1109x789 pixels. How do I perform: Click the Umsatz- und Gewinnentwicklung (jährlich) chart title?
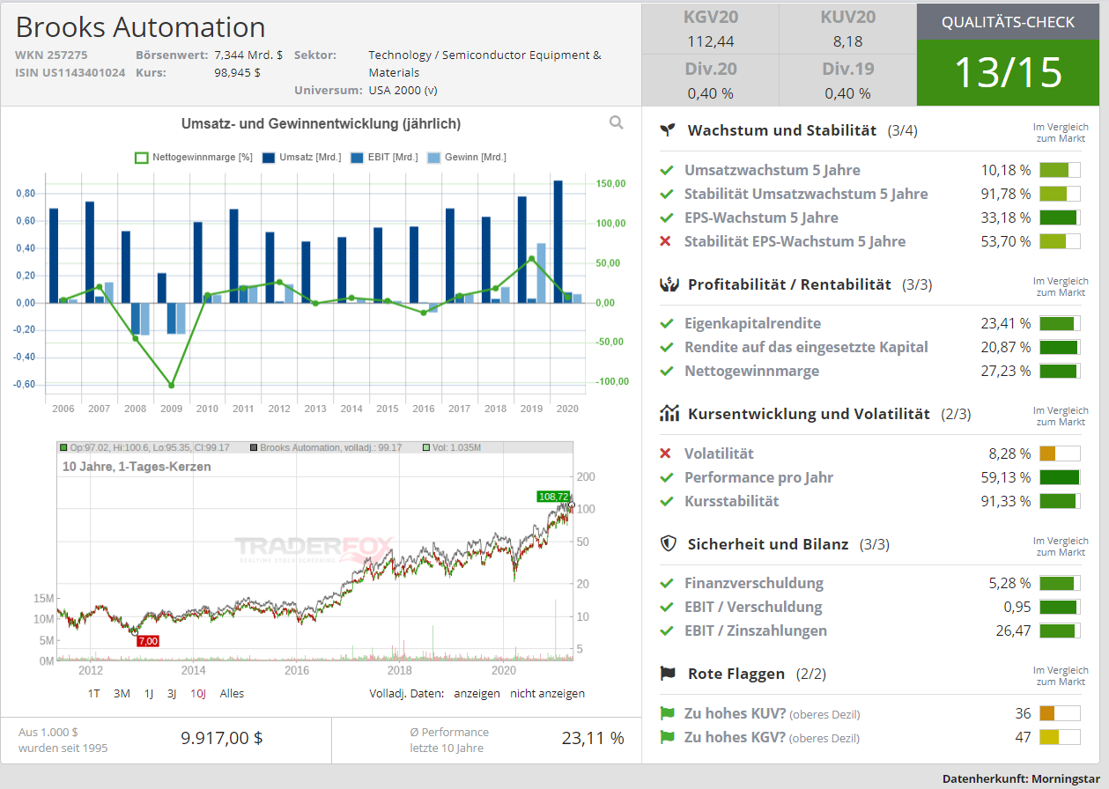(x=321, y=124)
